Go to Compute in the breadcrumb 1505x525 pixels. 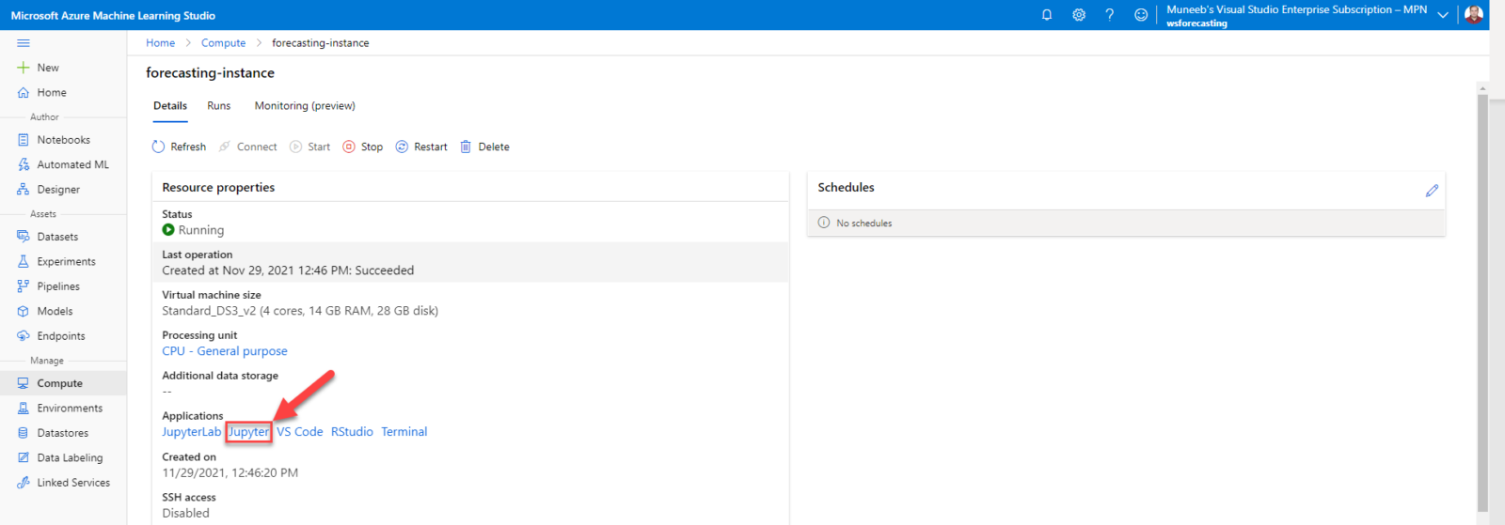tap(223, 43)
